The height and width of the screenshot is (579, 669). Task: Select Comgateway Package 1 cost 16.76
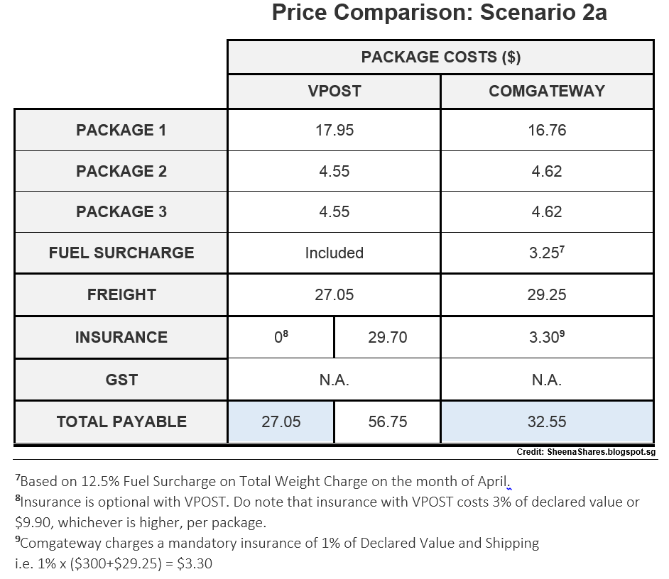point(547,130)
